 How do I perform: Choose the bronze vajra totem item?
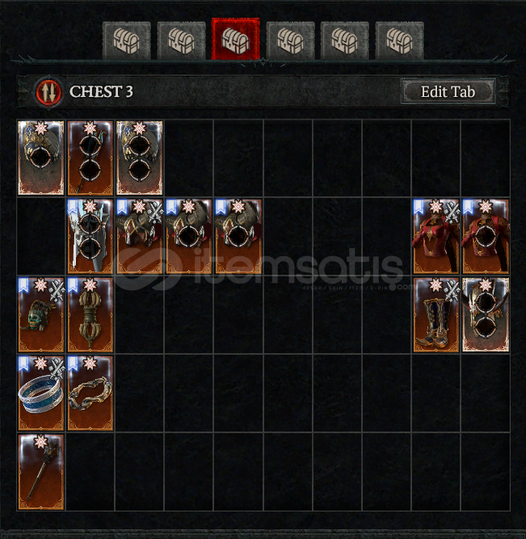90,314
